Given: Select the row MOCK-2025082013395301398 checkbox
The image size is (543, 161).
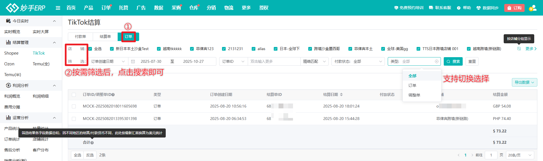Looking at the screenshot, I should (x=74, y=119).
